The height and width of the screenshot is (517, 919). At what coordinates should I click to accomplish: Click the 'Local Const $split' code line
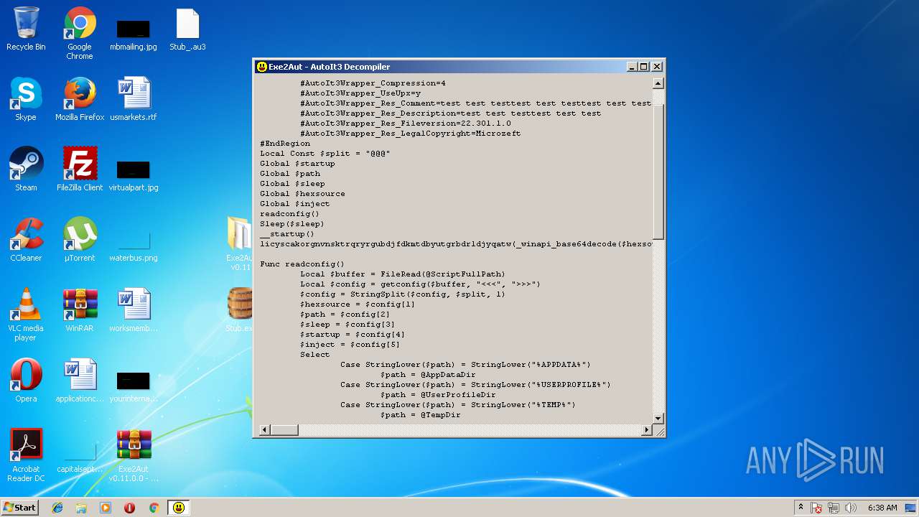[x=325, y=154]
